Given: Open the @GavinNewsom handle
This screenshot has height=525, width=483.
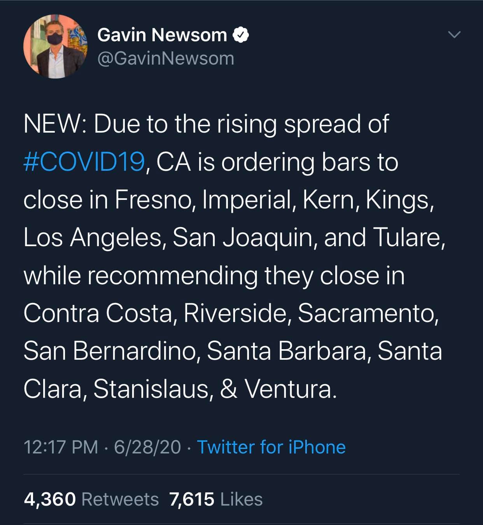Looking at the screenshot, I should click(x=166, y=59).
